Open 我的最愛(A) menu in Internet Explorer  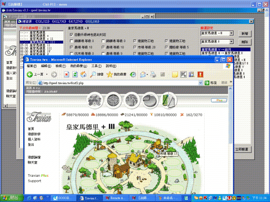tap(78, 66)
